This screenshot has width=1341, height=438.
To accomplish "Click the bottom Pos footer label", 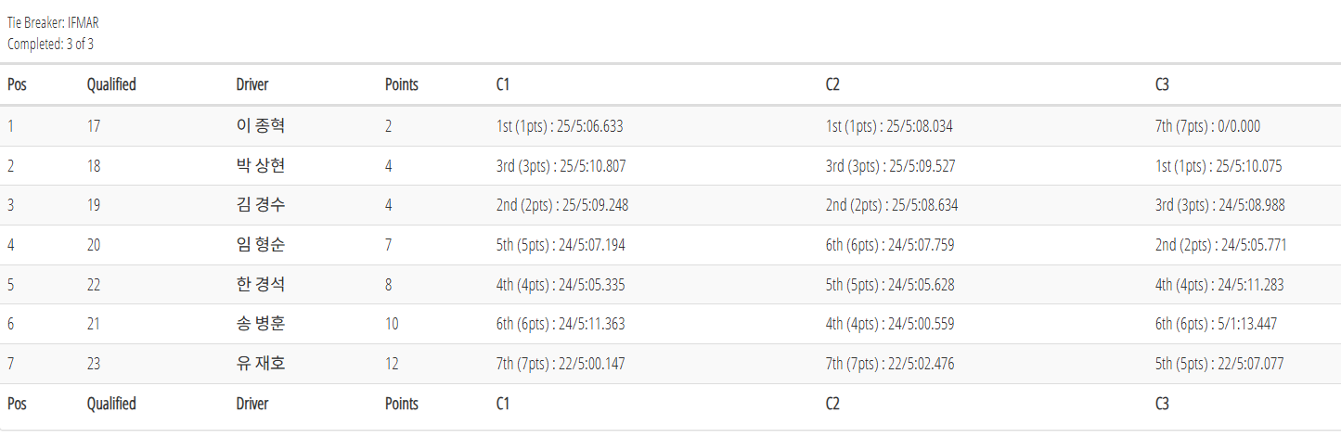I will pos(17,404).
